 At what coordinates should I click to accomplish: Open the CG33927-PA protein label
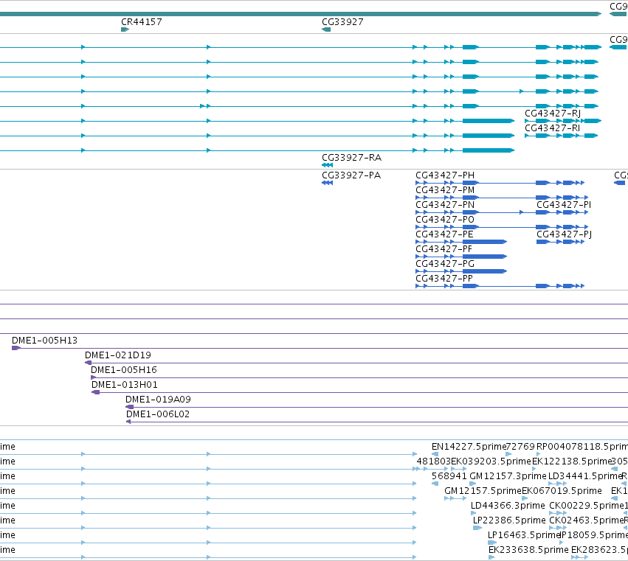click(351, 175)
